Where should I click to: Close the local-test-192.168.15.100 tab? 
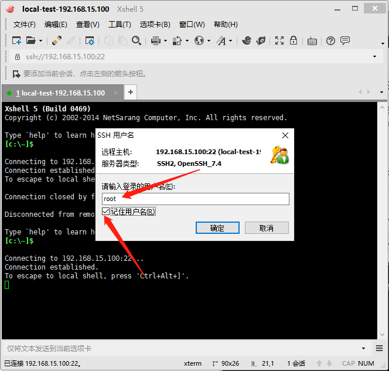pyautogui.click(x=115, y=93)
